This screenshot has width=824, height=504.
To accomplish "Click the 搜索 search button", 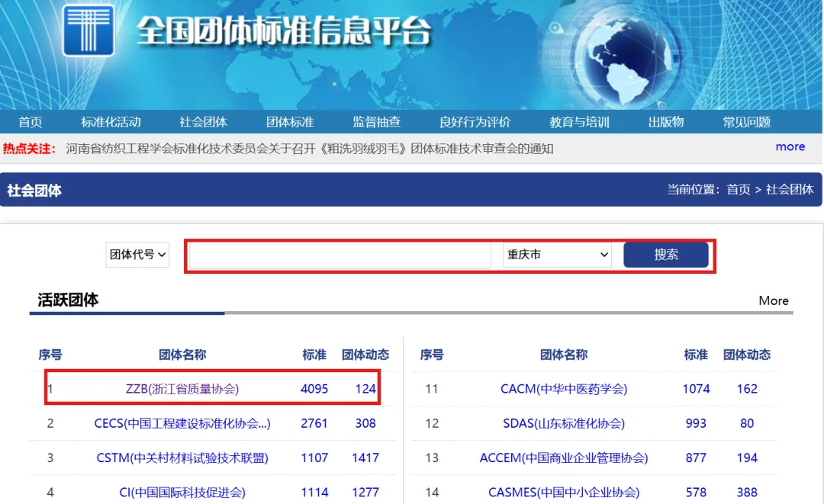I will click(666, 255).
